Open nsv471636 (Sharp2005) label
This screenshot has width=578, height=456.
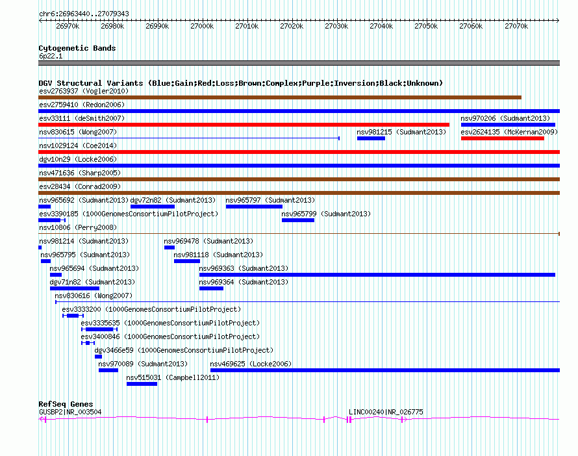pyautogui.click(x=80, y=173)
